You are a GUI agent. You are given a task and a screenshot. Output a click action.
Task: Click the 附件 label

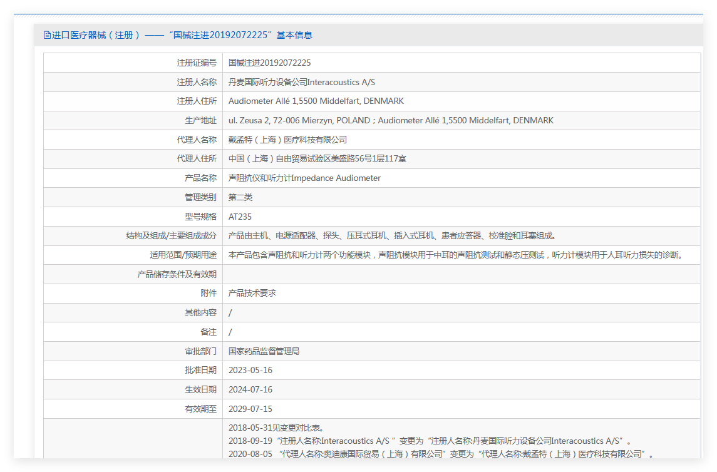(x=209, y=294)
